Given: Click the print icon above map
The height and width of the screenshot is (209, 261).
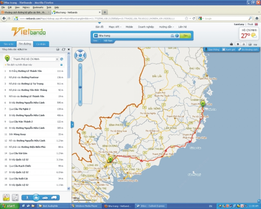Looking at the screenshot, I should (x=250, y=44).
